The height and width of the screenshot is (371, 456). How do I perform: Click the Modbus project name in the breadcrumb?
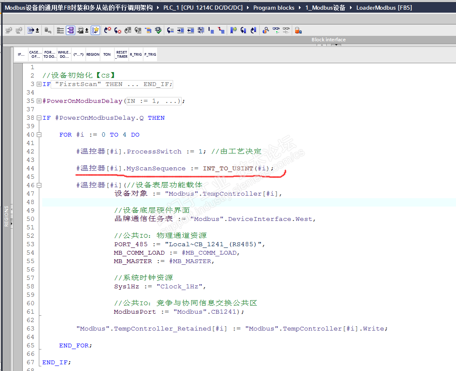[x=79, y=8]
